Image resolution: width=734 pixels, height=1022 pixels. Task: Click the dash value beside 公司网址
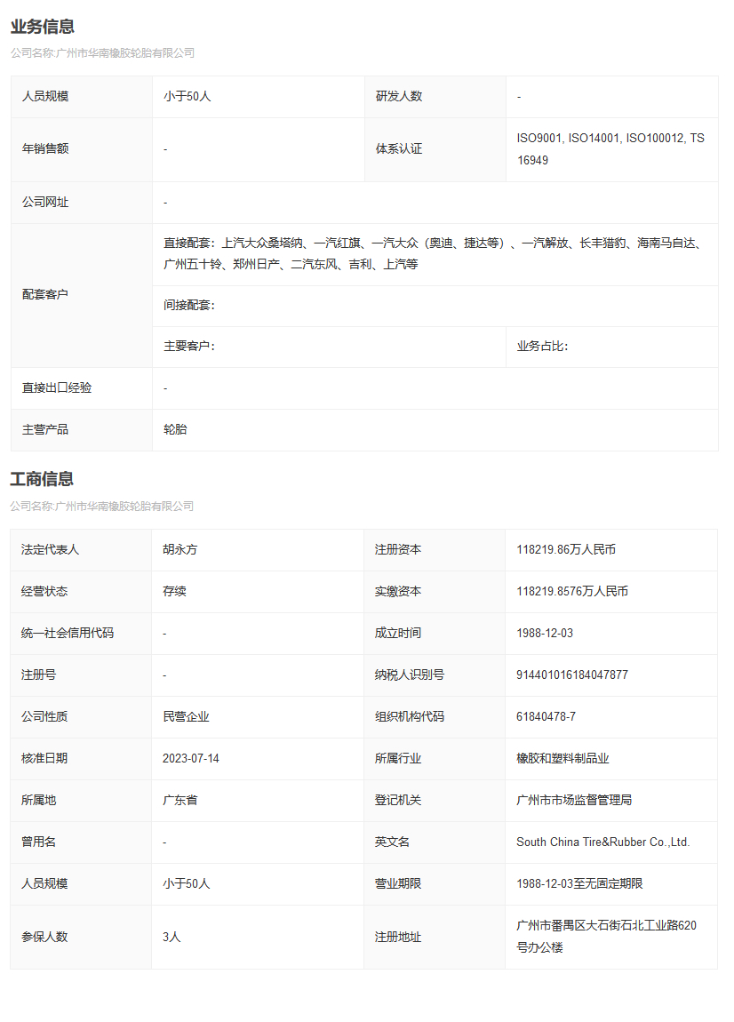coord(165,204)
